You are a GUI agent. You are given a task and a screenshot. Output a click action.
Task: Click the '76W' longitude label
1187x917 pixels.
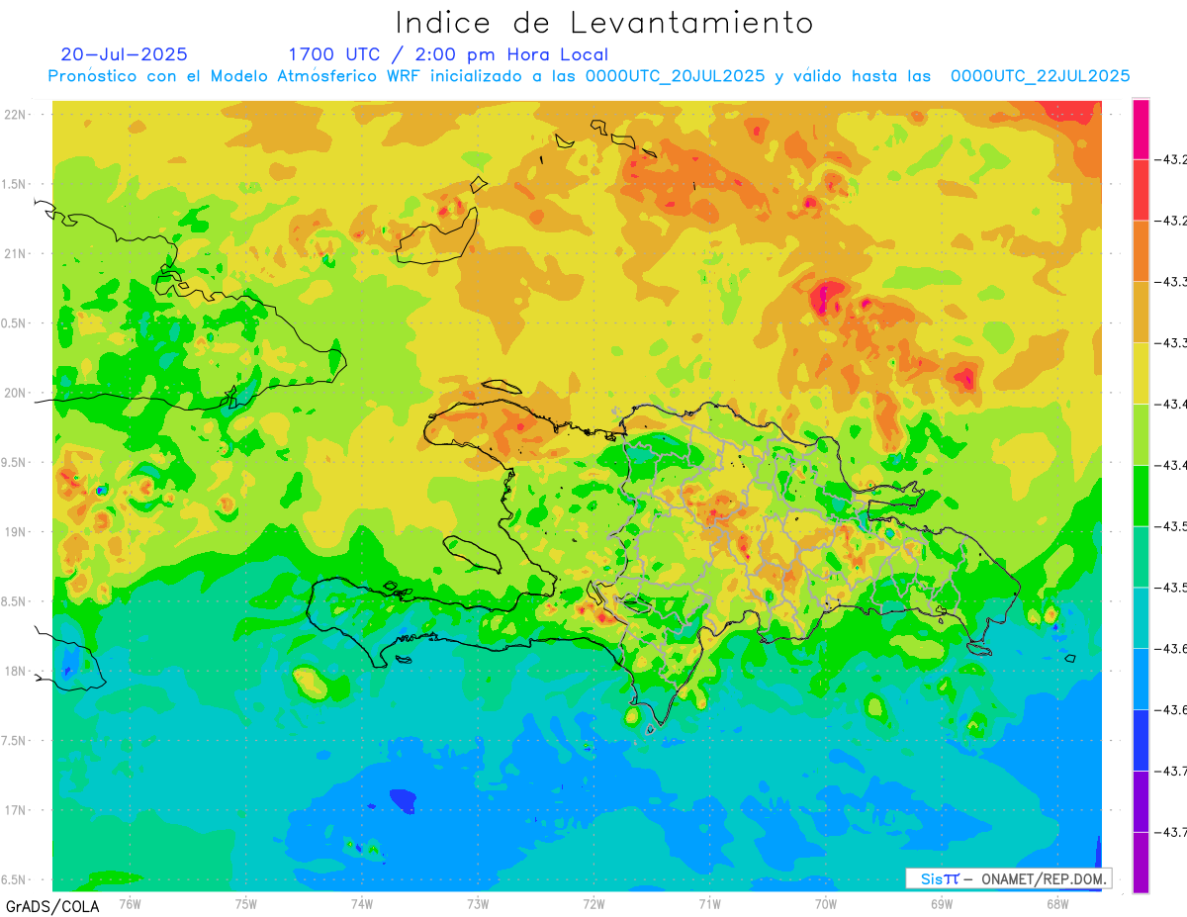pos(130,903)
